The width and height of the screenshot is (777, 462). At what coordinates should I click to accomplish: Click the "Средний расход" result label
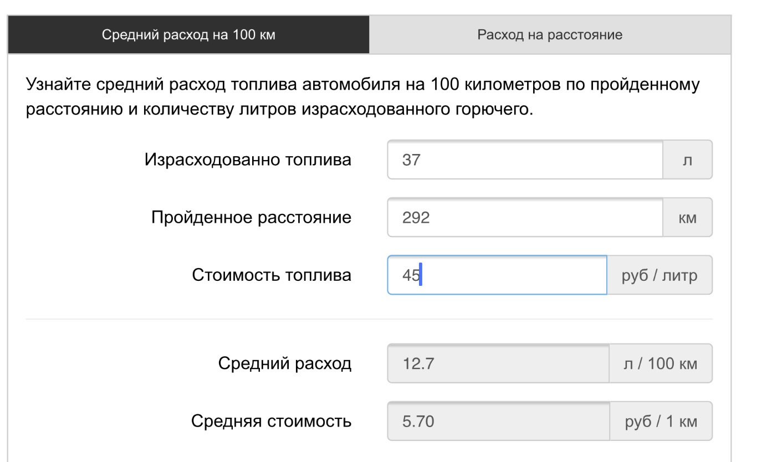[x=284, y=364]
